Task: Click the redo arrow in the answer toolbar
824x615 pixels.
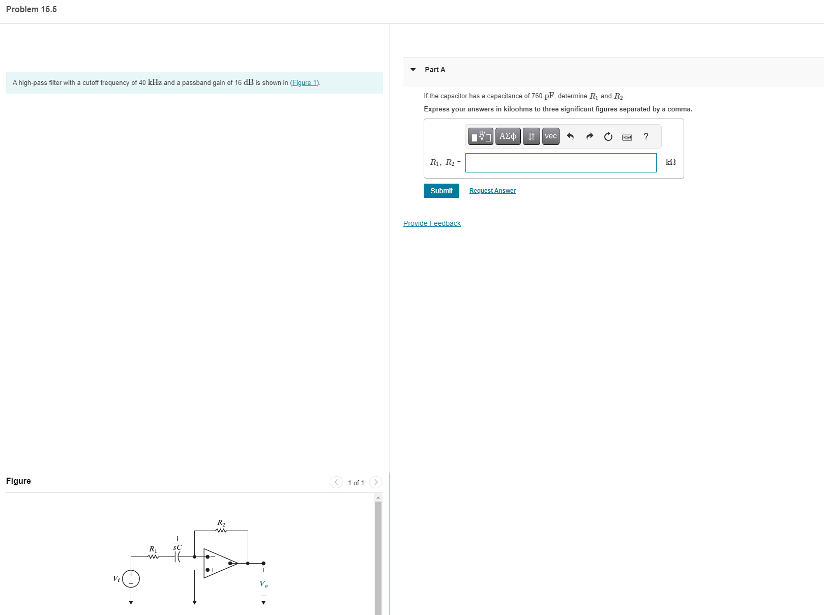Action: point(590,136)
